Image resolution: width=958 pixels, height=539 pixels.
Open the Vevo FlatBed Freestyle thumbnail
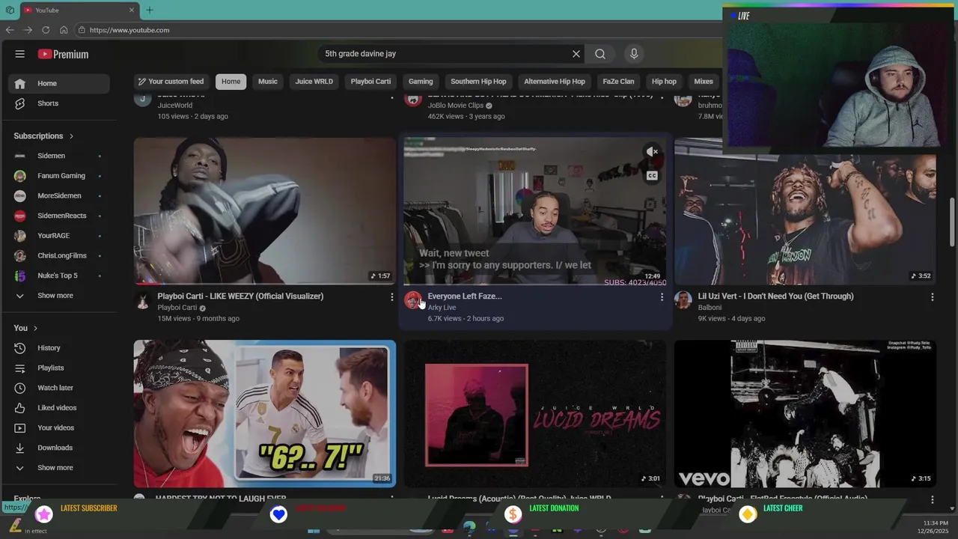click(805, 414)
